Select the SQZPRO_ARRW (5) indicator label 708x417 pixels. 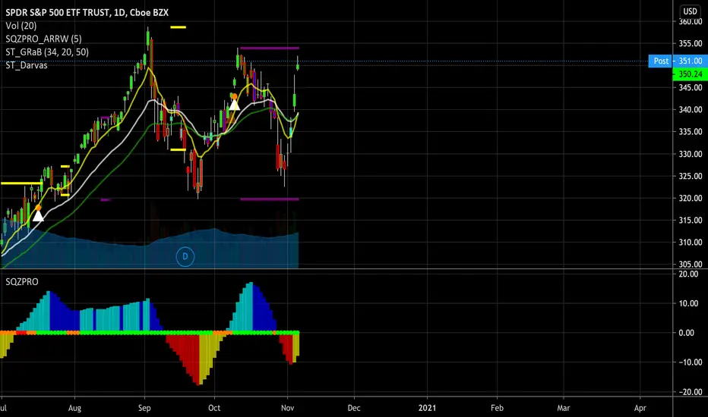tap(44, 39)
